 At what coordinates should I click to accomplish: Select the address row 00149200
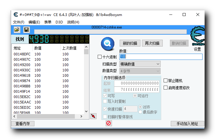(x=48, y=65)
